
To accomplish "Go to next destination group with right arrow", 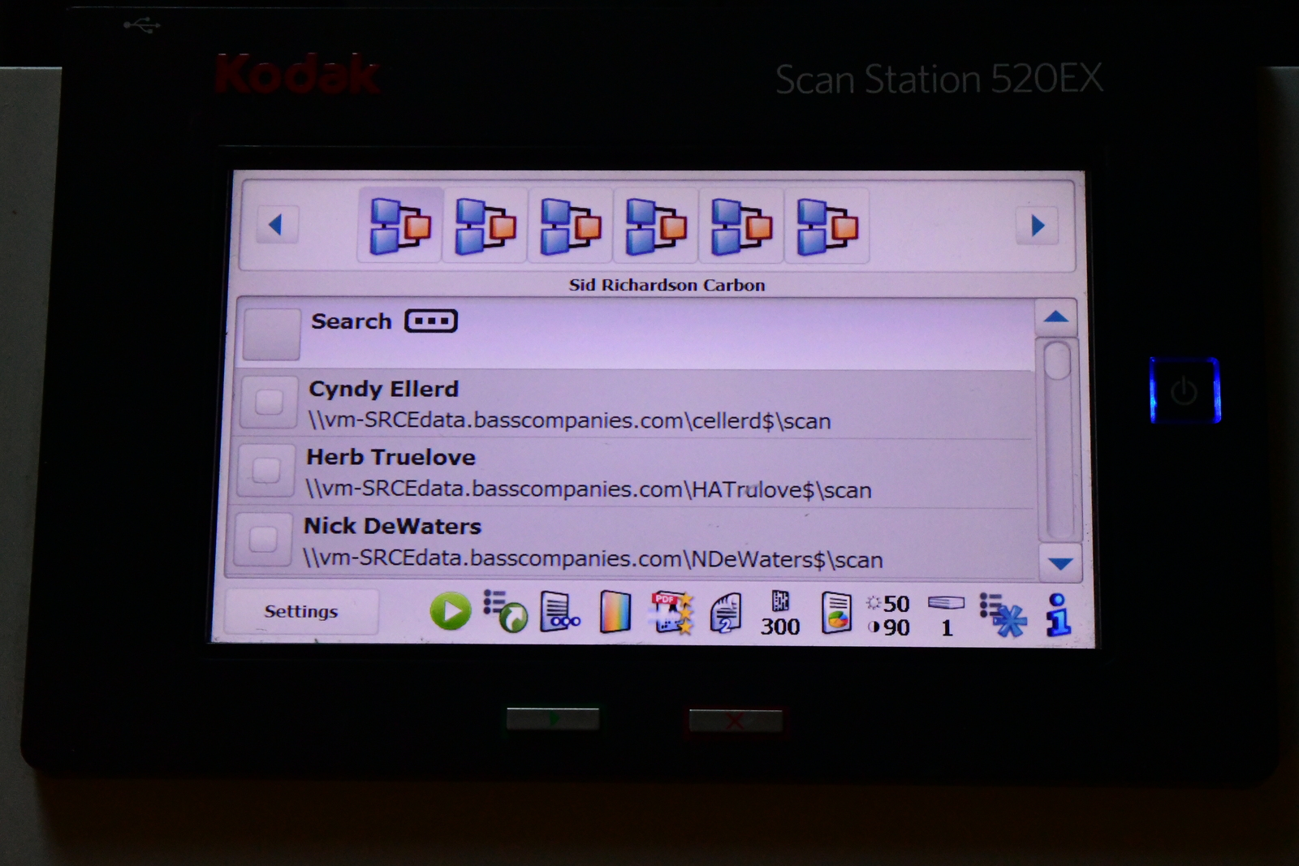I will [x=1038, y=226].
